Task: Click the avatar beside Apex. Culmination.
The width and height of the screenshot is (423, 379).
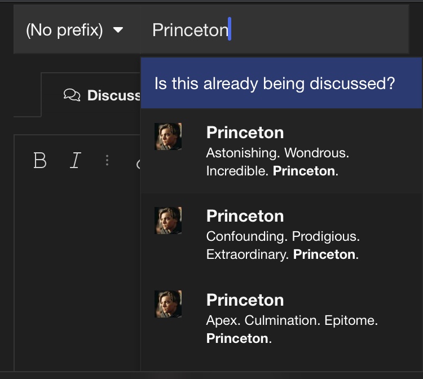Action: click(168, 304)
